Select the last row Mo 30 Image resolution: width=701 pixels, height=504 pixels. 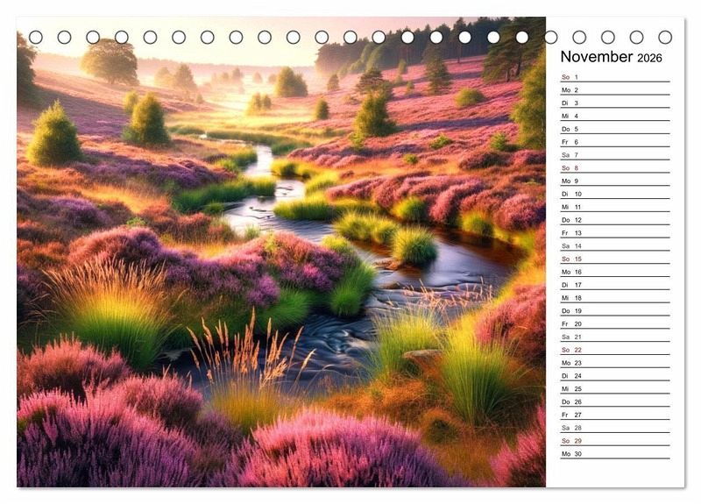coord(614,454)
